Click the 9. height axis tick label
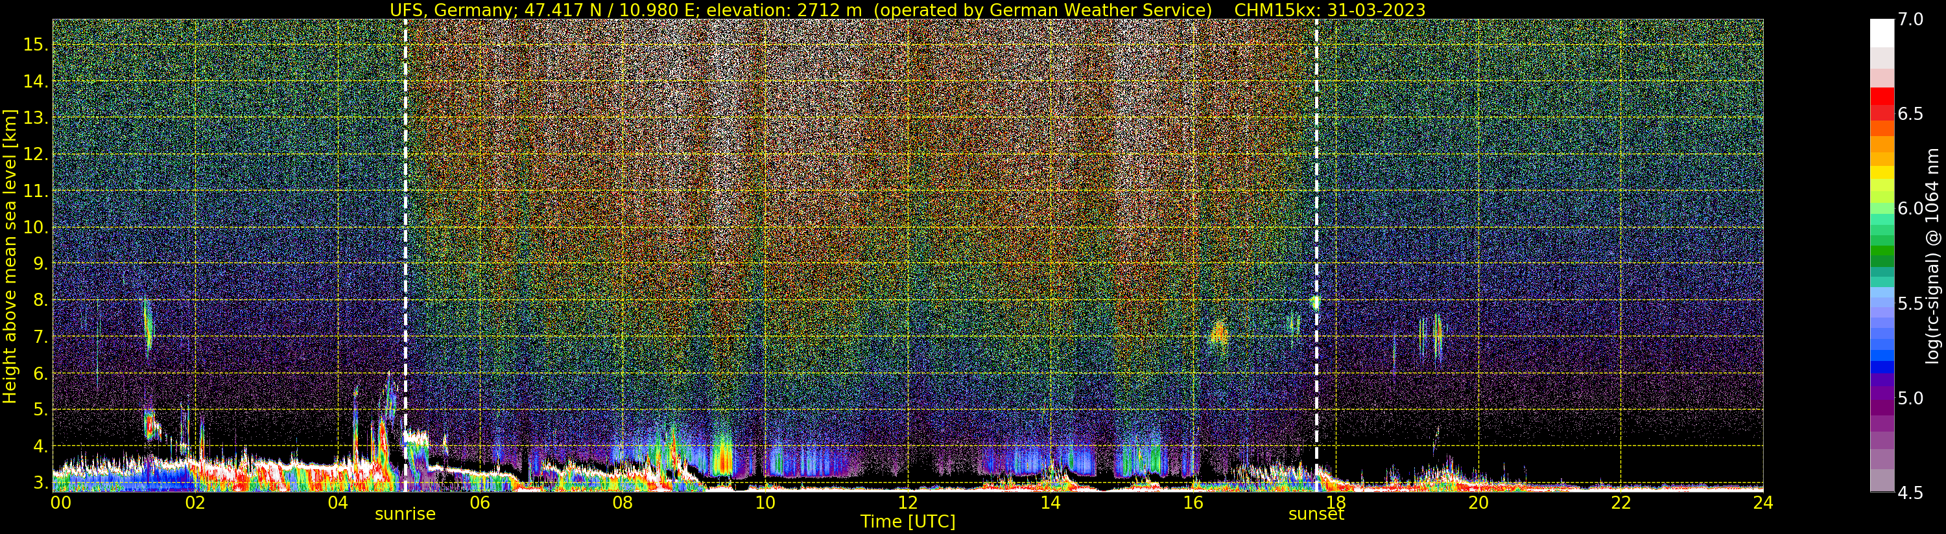 pyautogui.click(x=40, y=264)
